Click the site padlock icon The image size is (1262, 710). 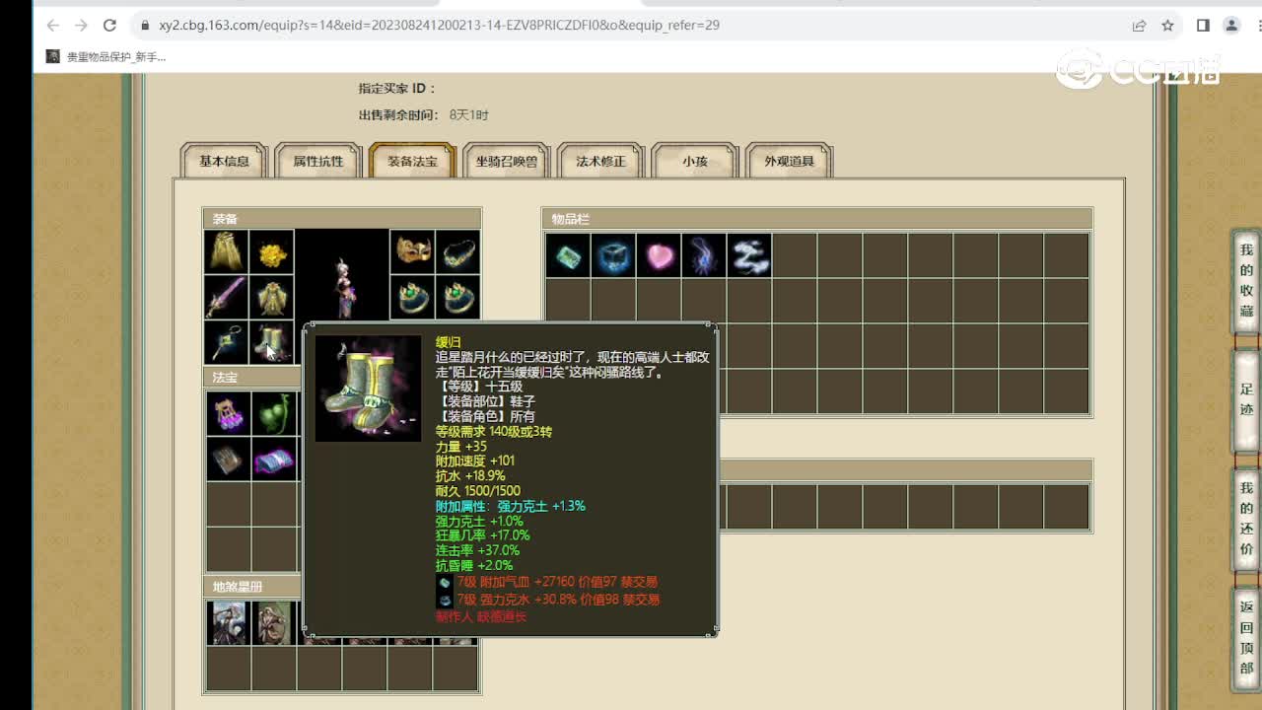coord(144,25)
